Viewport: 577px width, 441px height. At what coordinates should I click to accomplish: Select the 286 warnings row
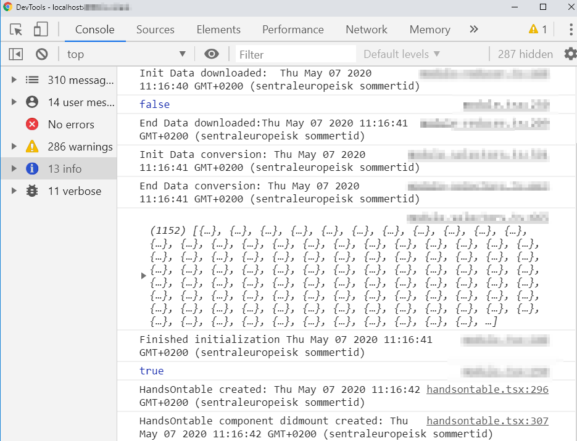59,146
